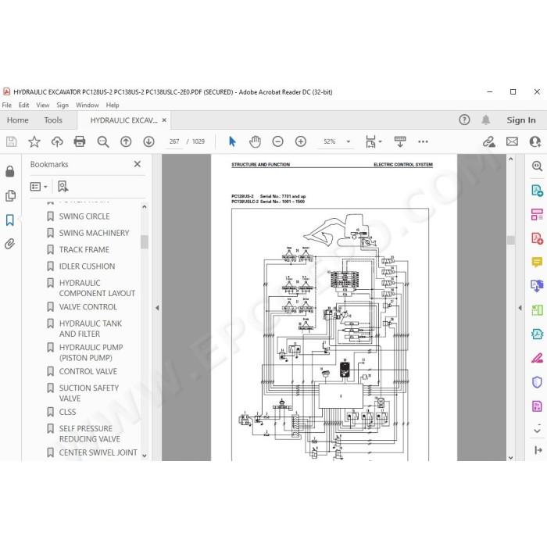Switch to the Tools tab

point(53,120)
